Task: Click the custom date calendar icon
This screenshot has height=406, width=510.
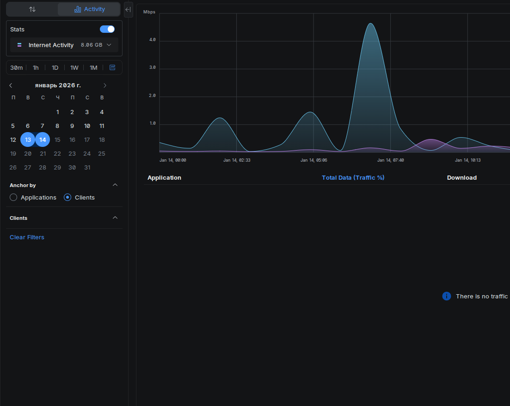Action: coord(112,67)
